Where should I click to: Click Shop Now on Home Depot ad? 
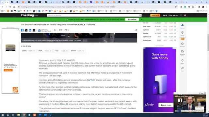pyautogui.click(x=8, y=70)
